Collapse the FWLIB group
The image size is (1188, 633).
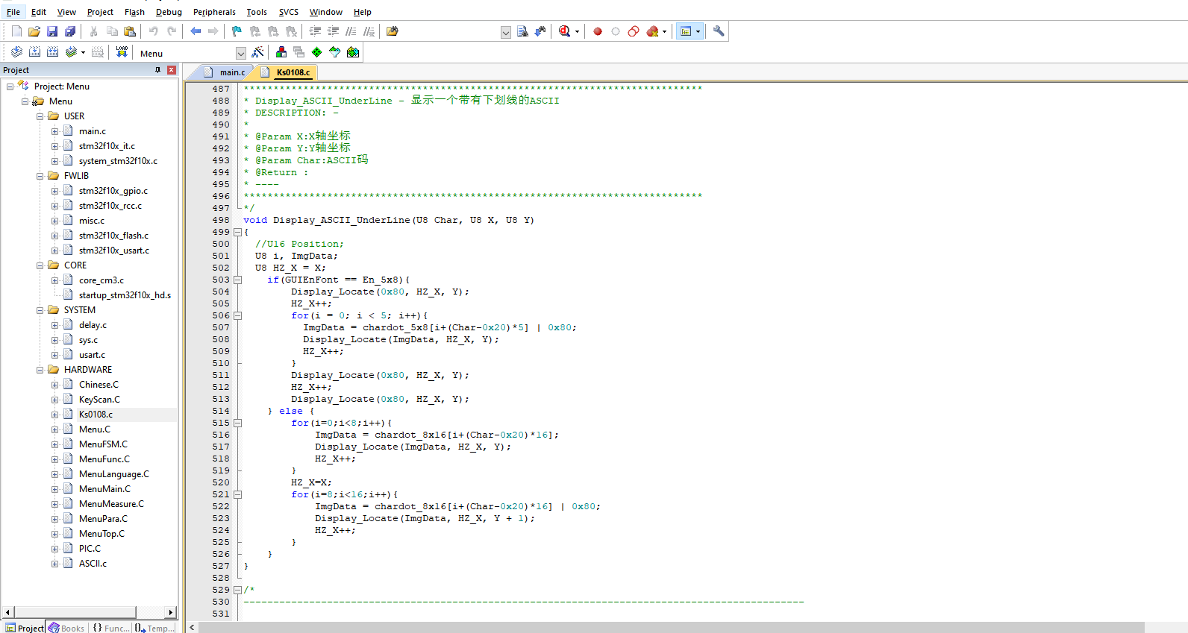40,176
